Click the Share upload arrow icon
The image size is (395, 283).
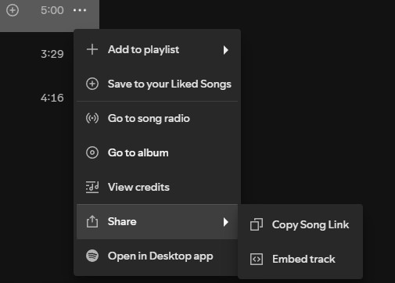tap(92, 221)
